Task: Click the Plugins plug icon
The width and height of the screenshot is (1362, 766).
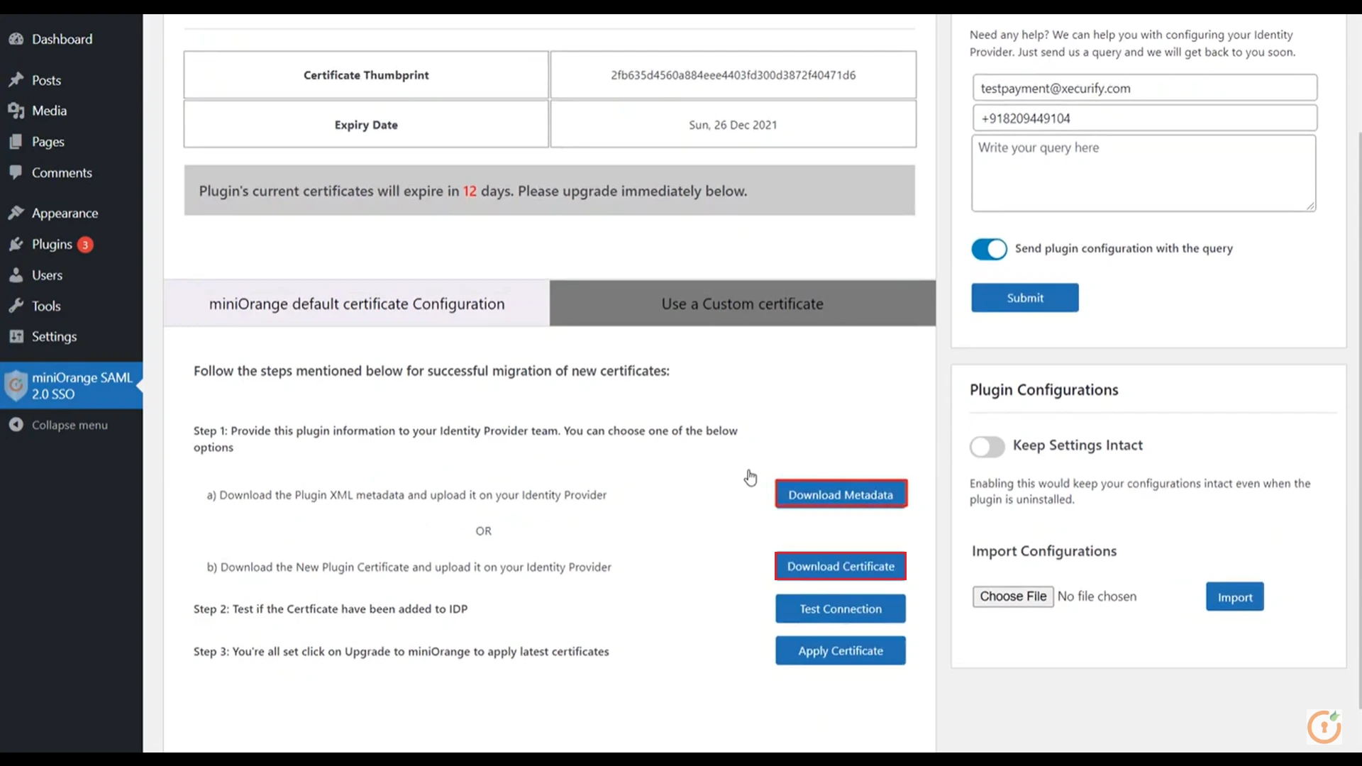Action: point(16,244)
